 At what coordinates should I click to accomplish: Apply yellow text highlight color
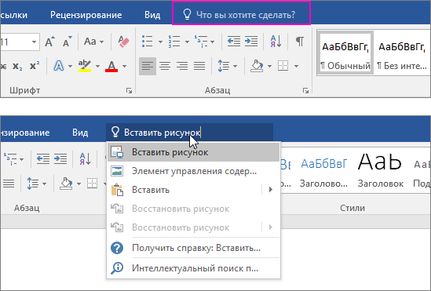pyautogui.click(x=85, y=66)
